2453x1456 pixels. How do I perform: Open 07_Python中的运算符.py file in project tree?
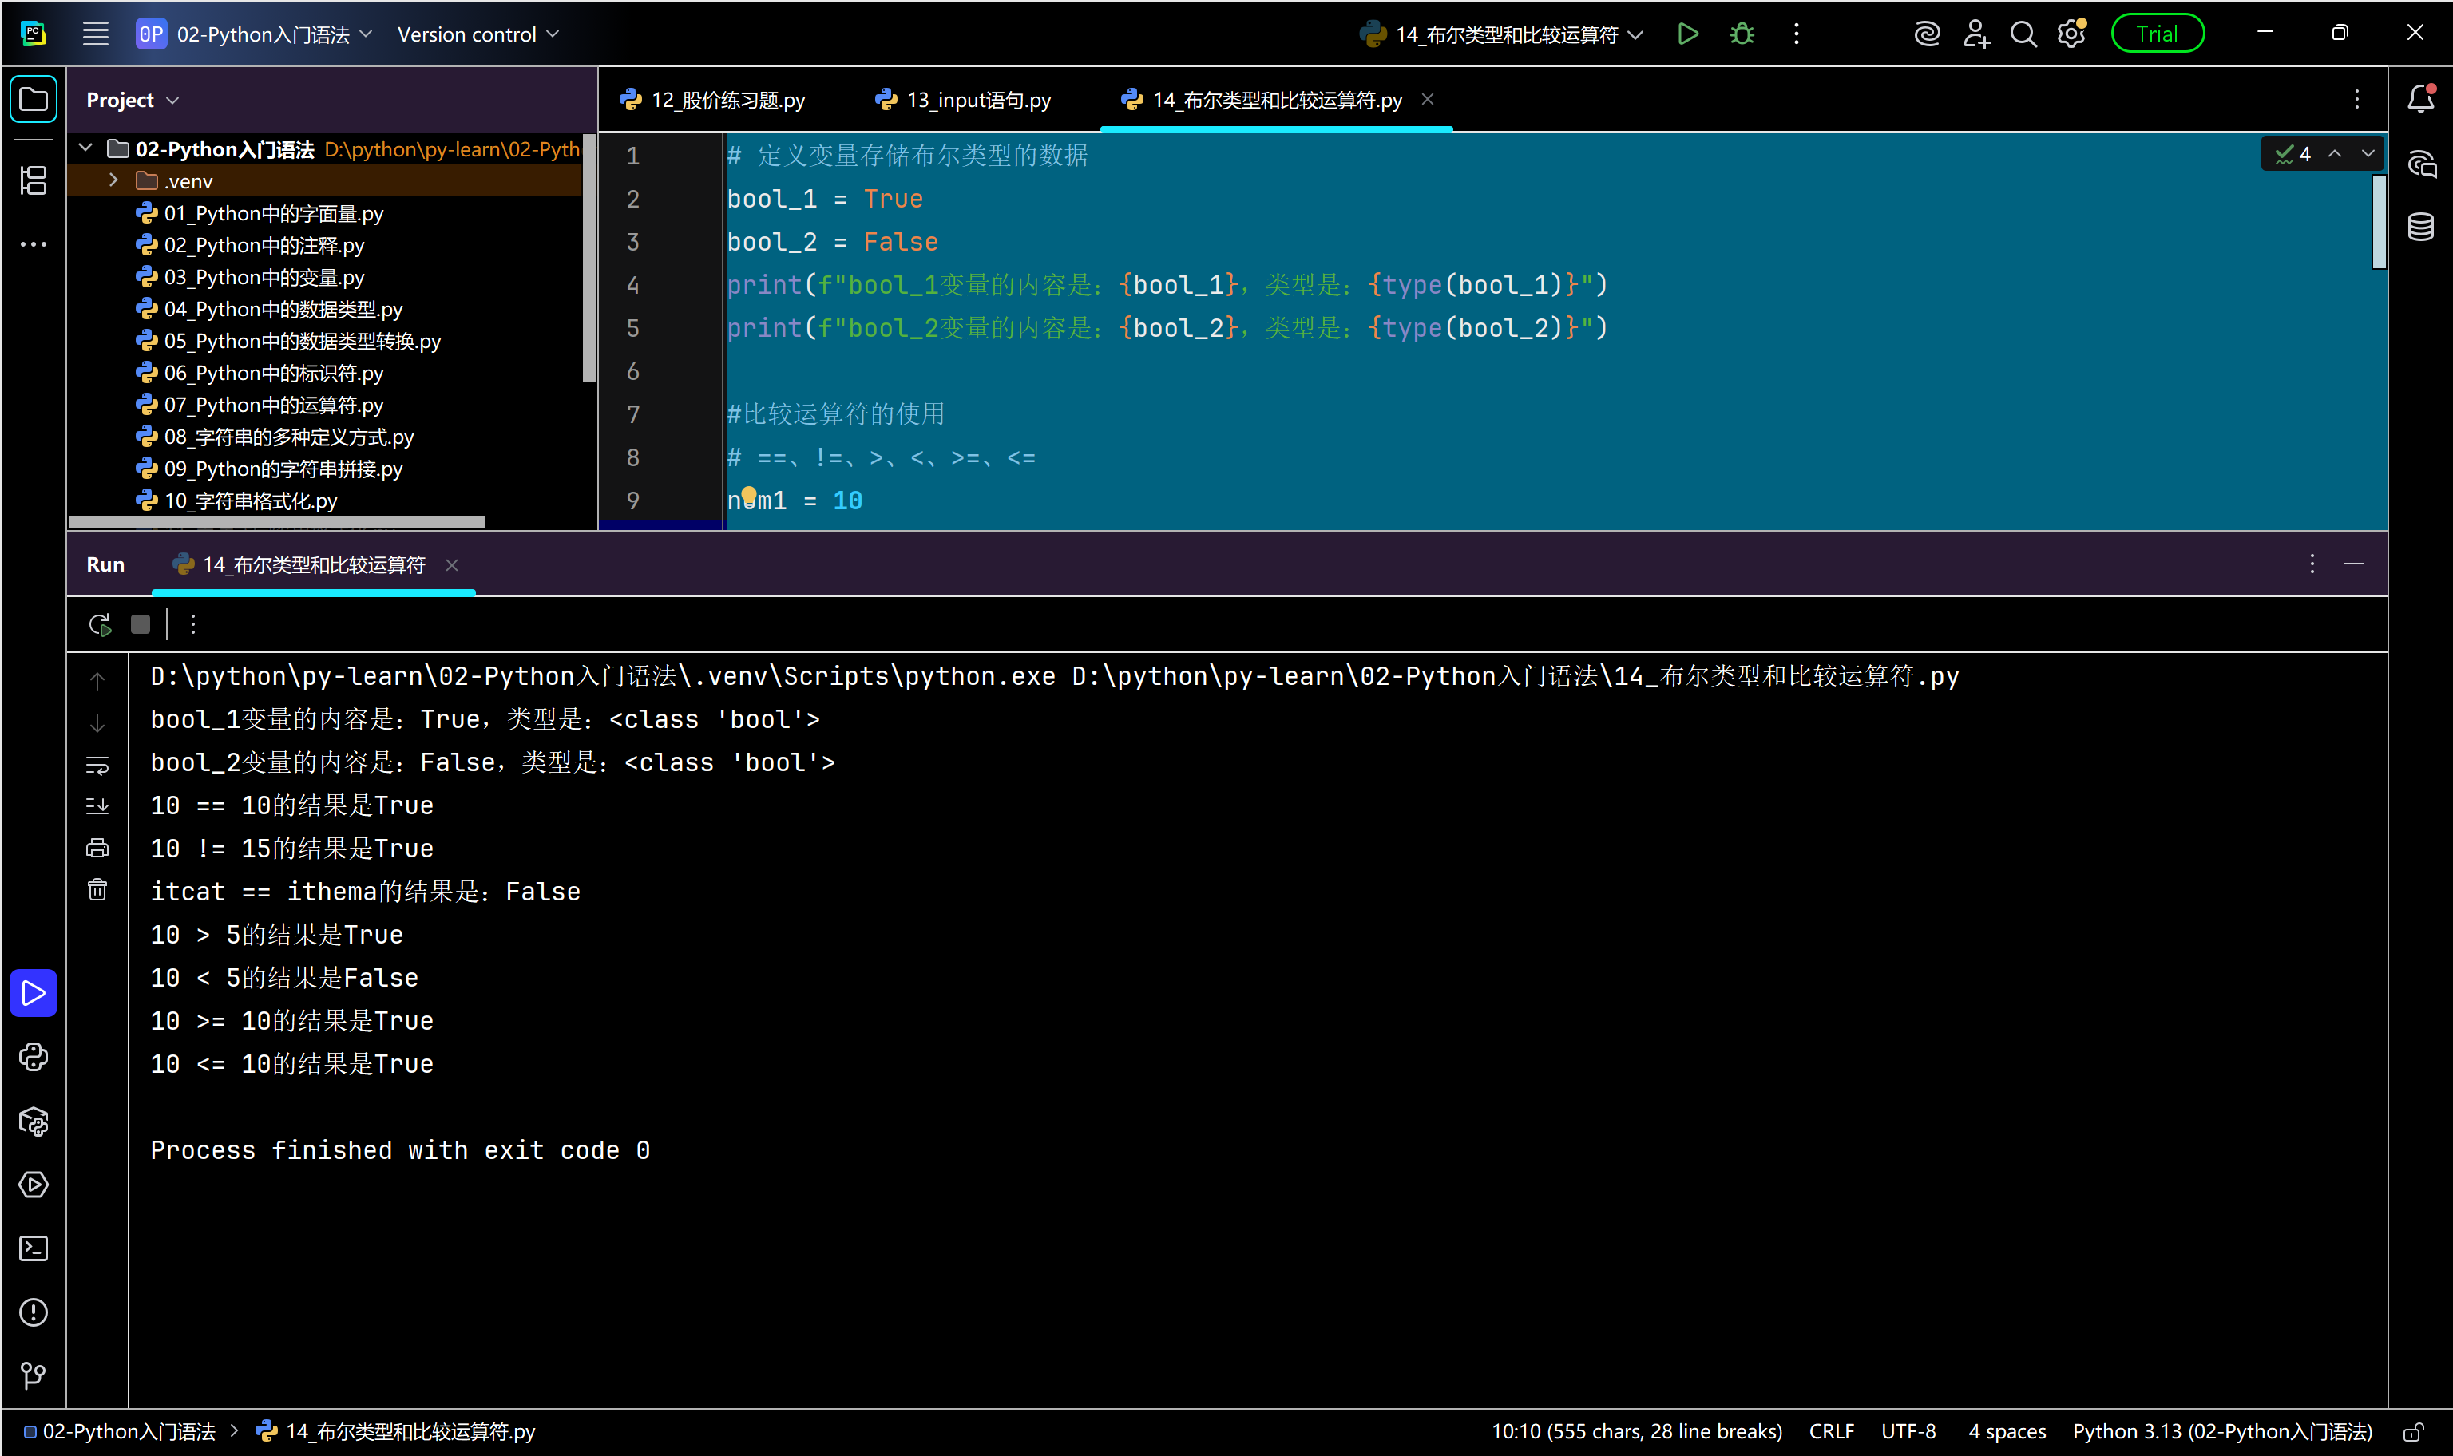[273, 406]
